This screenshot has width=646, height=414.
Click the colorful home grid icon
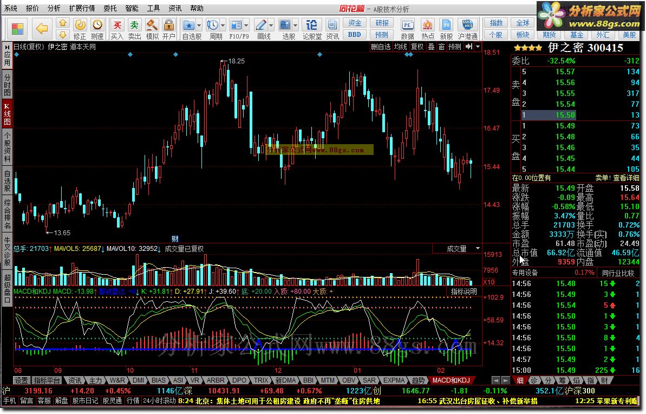coord(17,29)
